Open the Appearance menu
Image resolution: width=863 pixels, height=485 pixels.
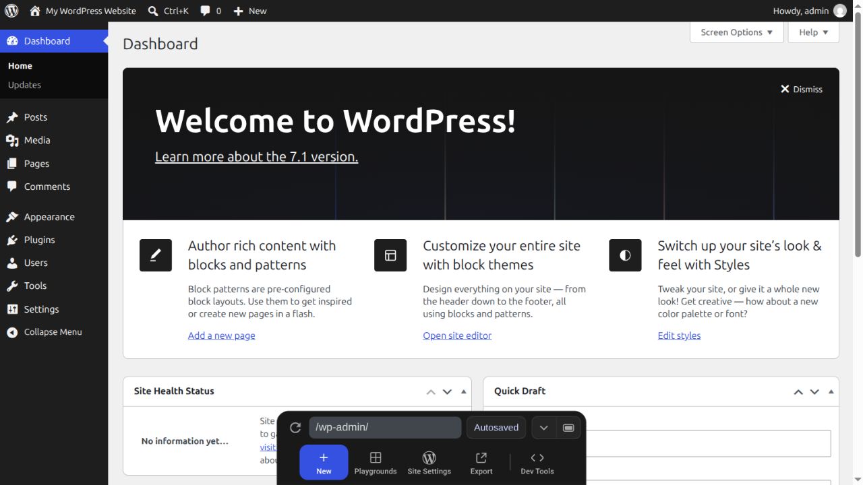54,217
